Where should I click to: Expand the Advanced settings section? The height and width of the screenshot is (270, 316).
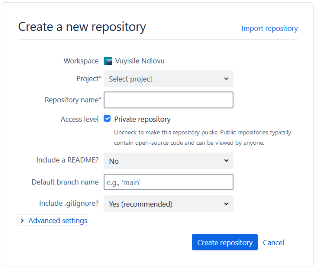click(53, 220)
